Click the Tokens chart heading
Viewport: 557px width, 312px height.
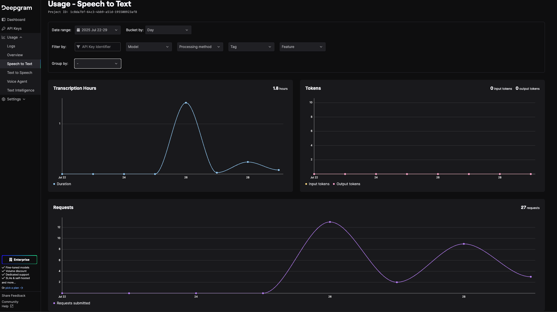(313, 88)
